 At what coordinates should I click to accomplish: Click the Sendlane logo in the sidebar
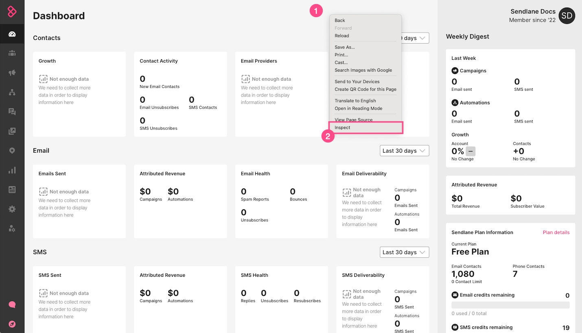[x=12, y=12]
